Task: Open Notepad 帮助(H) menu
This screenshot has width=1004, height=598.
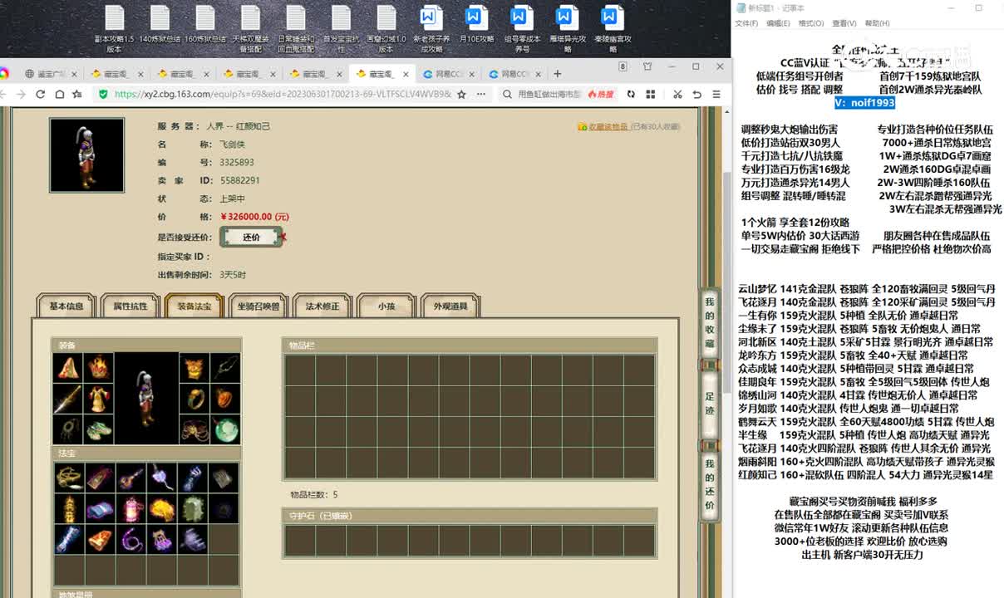Action: click(x=877, y=23)
